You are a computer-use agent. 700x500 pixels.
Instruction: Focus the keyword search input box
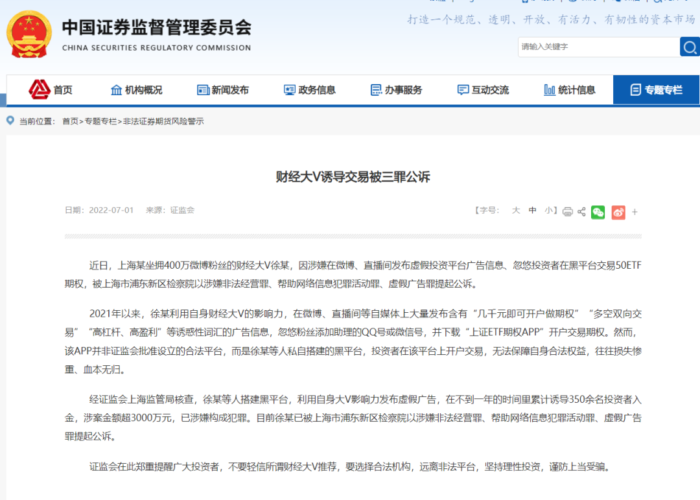[598, 47]
